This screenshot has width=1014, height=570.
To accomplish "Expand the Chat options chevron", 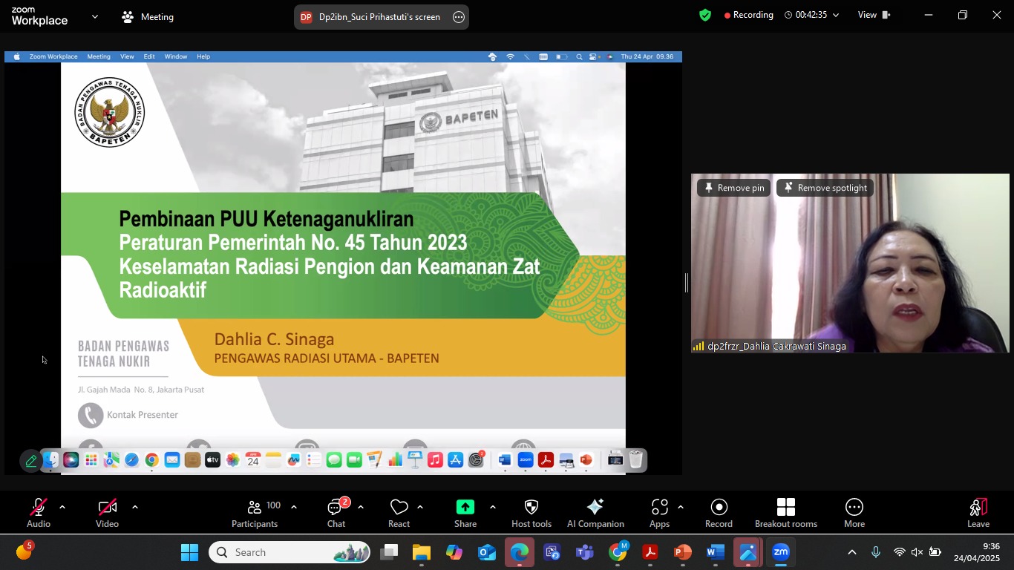I will pyautogui.click(x=361, y=508).
